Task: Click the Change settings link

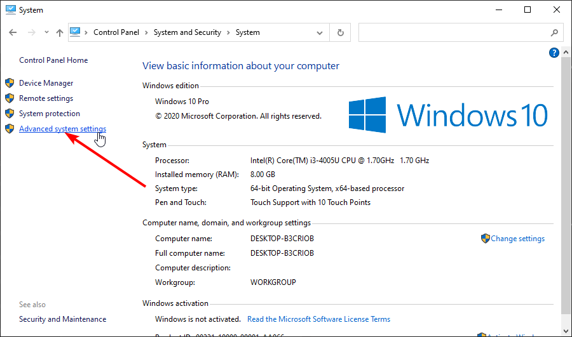Action: [x=517, y=239]
